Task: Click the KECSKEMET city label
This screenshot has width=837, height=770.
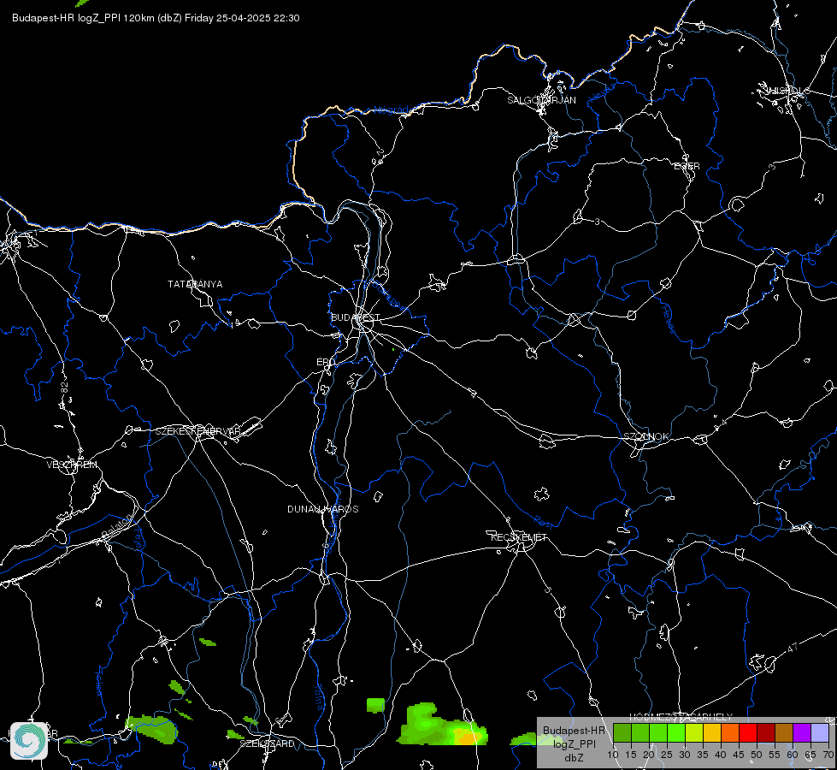Action: (x=519, y=537)
